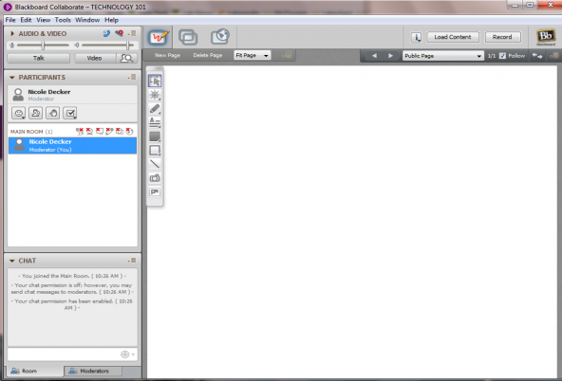Open Chat panel options menu
Viewport: 562px width, 381px height.
[132, 261]
